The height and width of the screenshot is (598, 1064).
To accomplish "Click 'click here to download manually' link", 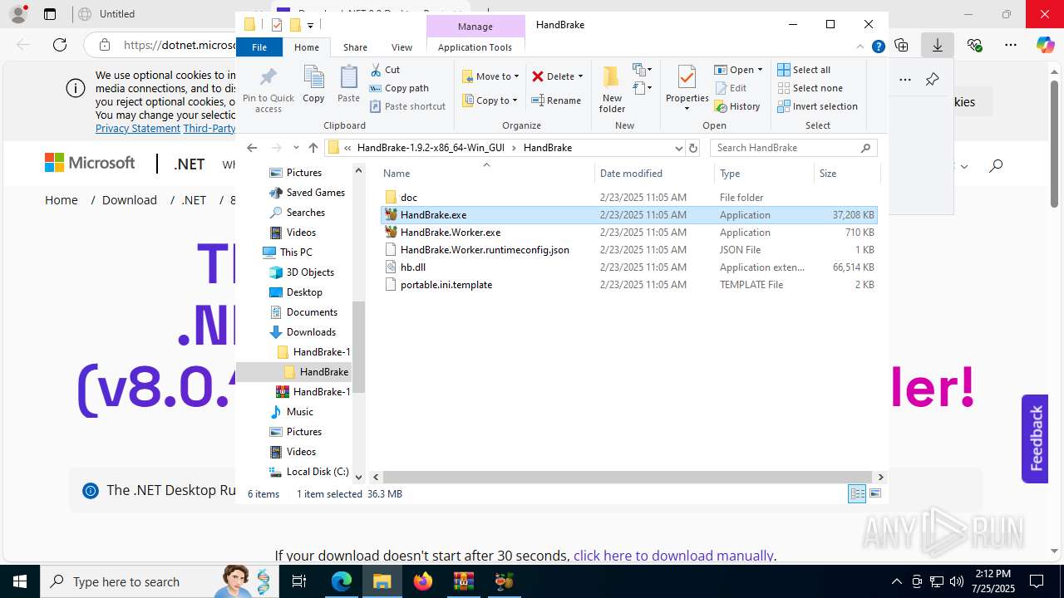I will [x=673, y=556].
